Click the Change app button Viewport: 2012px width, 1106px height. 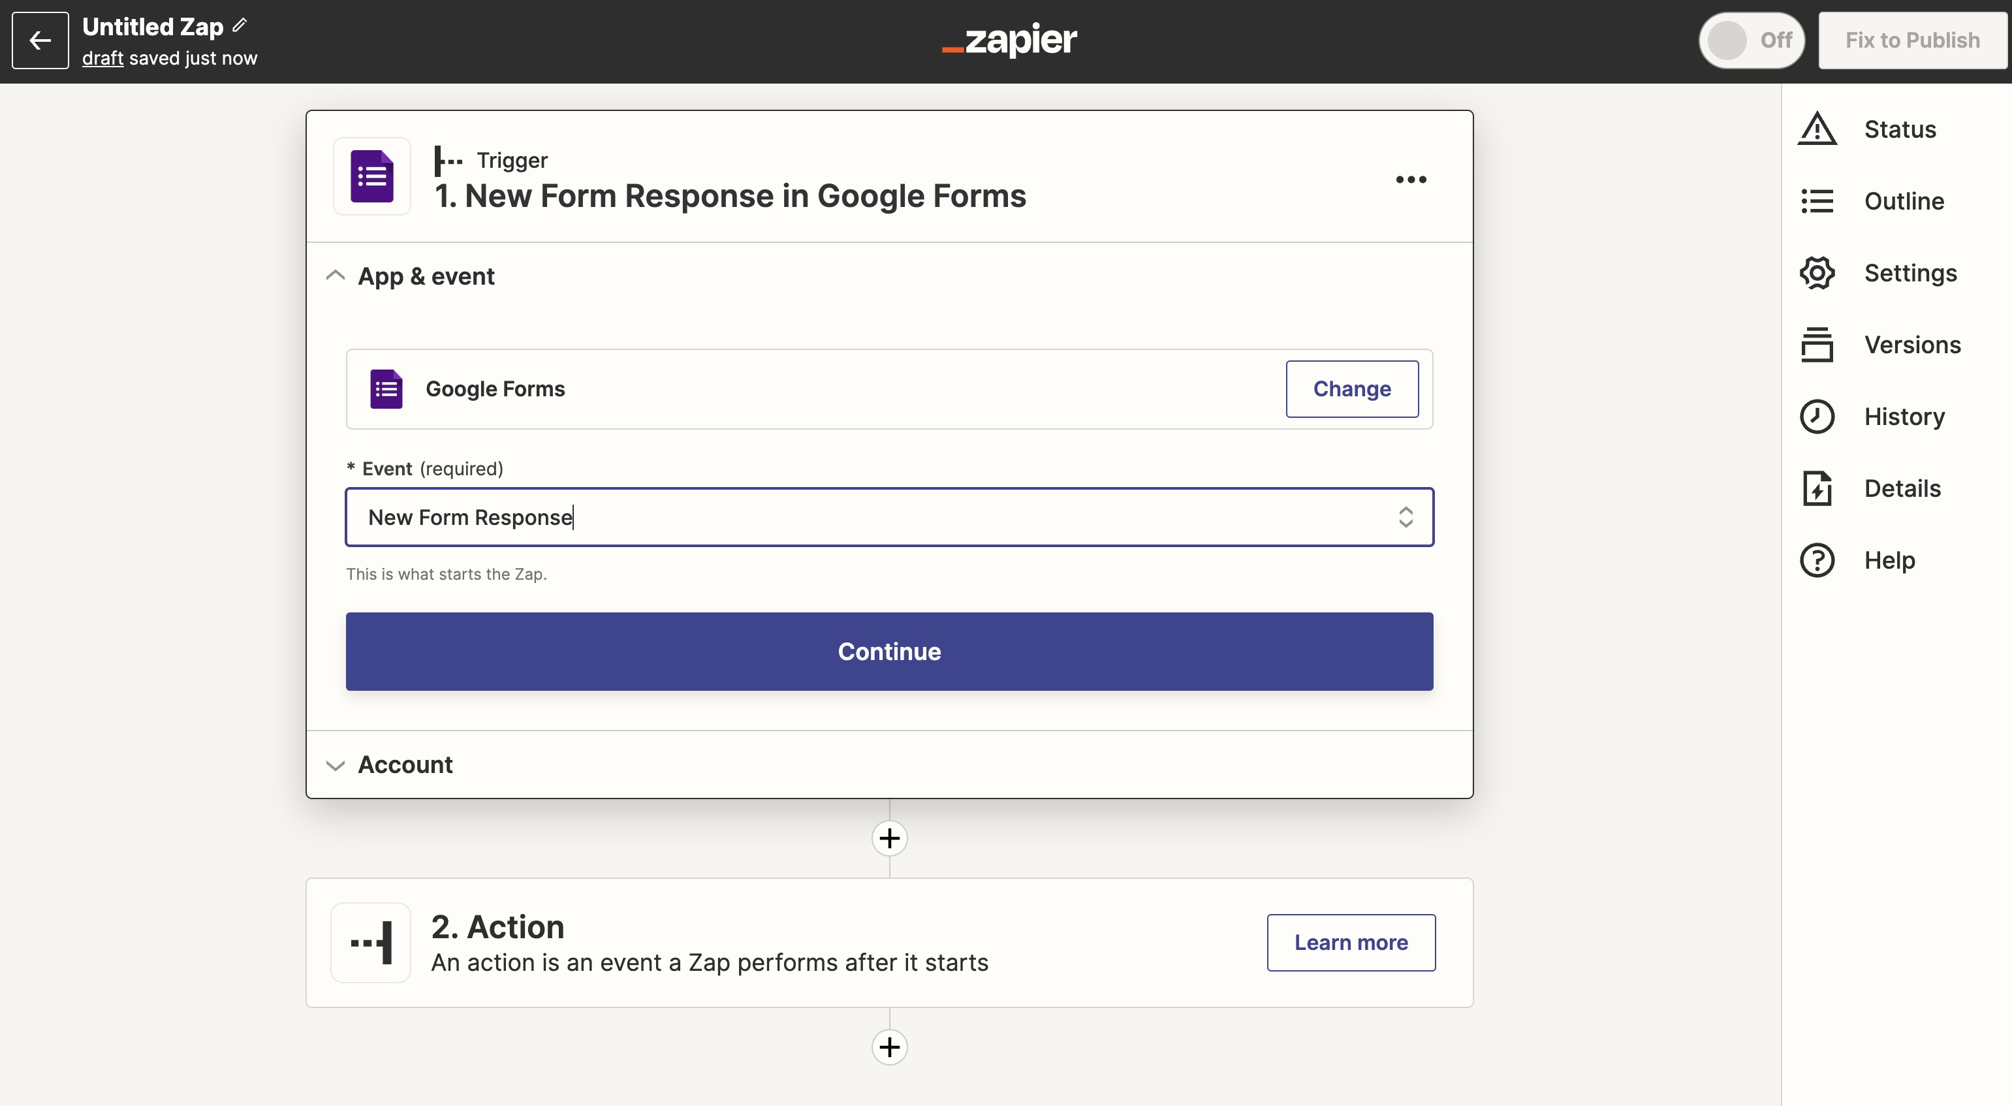1351,389
